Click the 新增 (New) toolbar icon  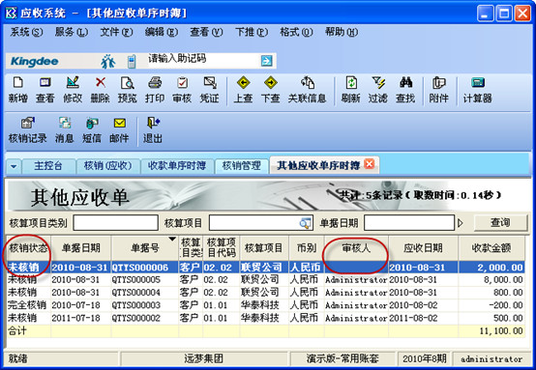[x=17, y=83]
